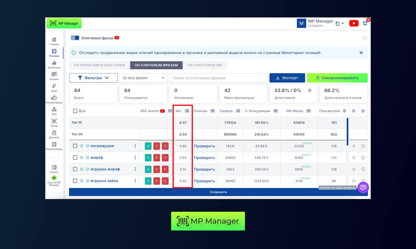Image resolution: width=416 pixels, height=249 pixels.
Task: Open the Вес column menu
Action: [187, 111]
